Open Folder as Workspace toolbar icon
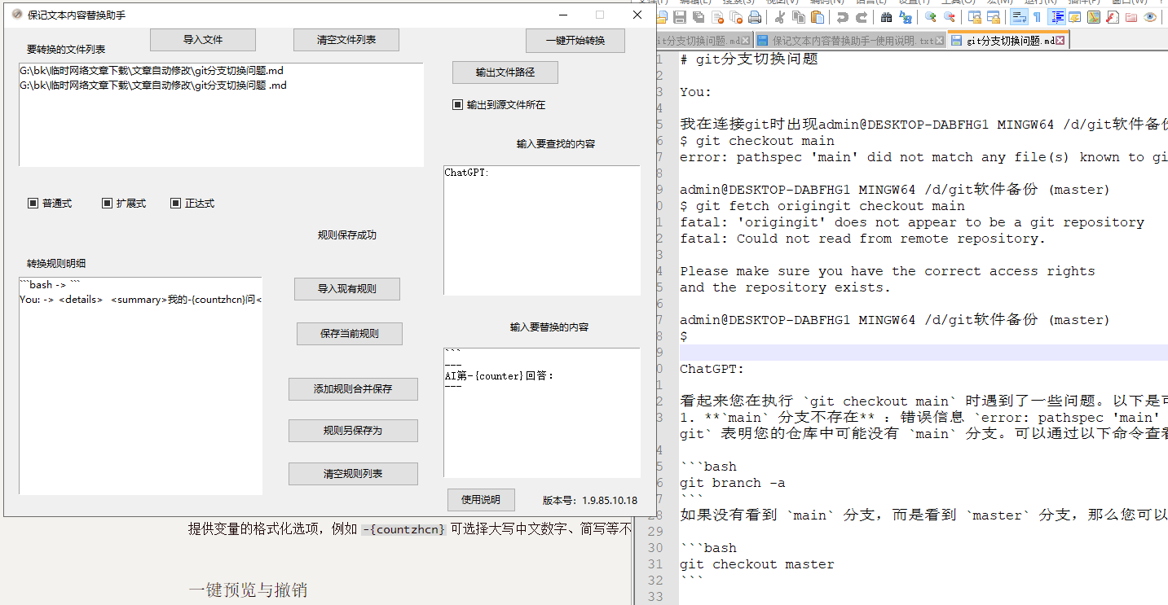The width and height of the screenshot is (1168, 605). (1131, 17)
